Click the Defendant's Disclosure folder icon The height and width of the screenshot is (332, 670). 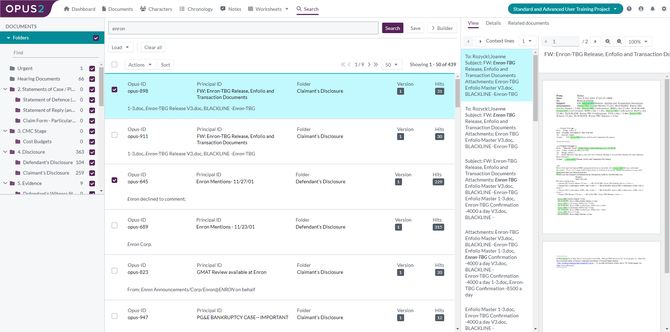tap(18, 162)
